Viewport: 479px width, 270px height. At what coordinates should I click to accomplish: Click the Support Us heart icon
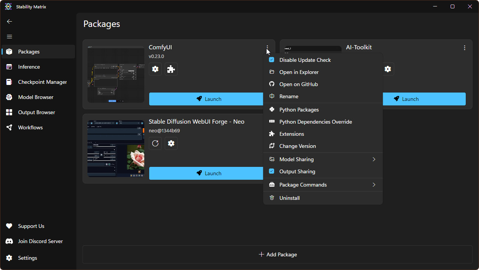[x=9, y=226]
